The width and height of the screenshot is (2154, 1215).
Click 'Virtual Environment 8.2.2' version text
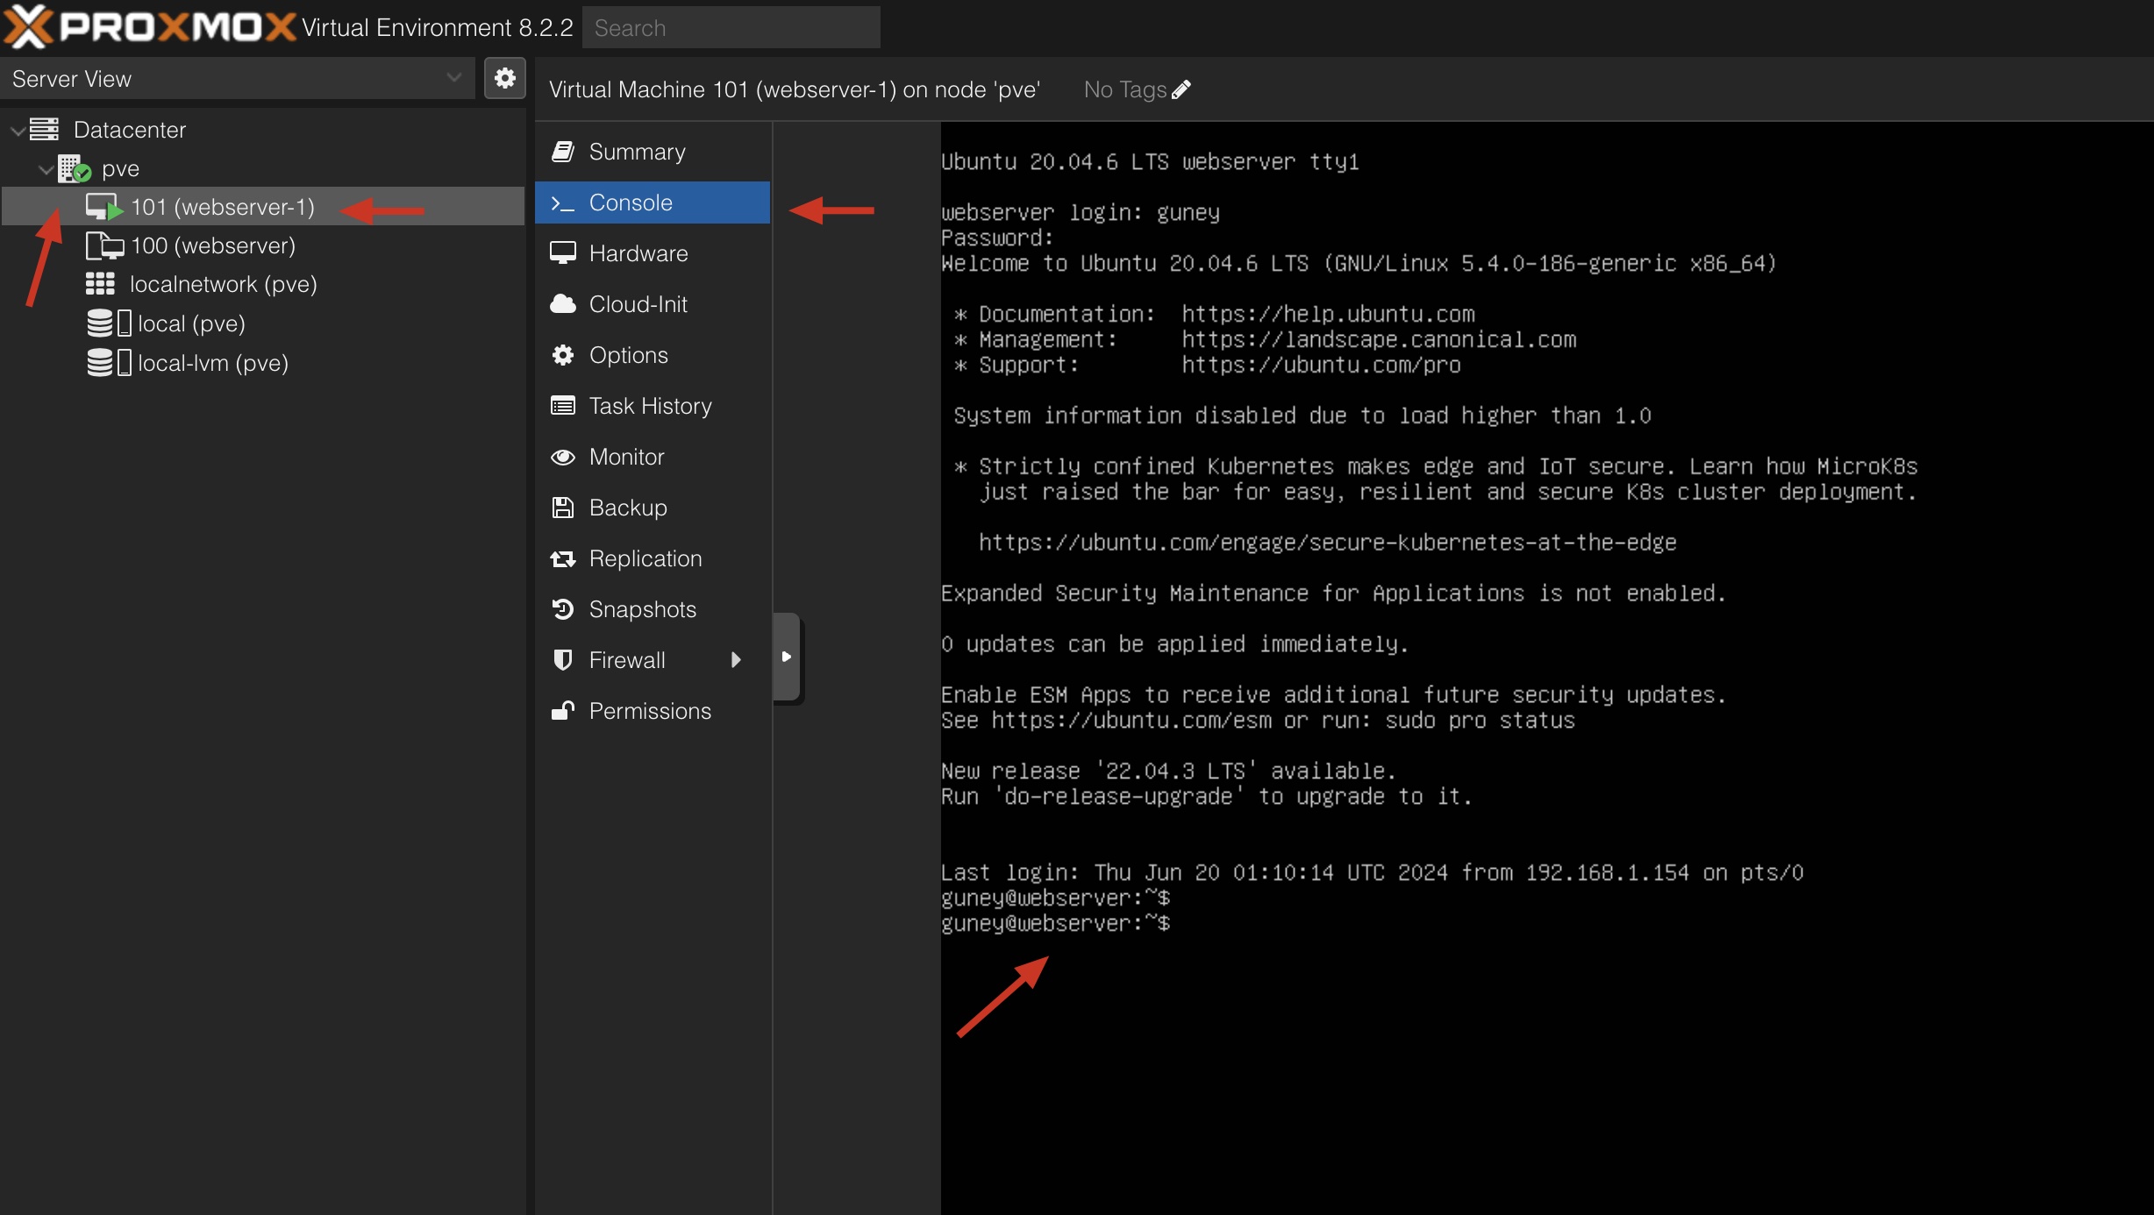click(x=437, y=27)
